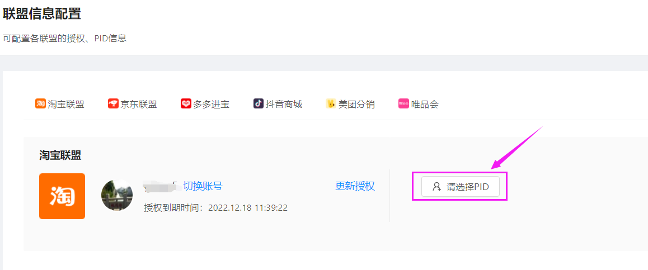
Task: Click the large orange Taobao logo tile
Action: point(62,196)
